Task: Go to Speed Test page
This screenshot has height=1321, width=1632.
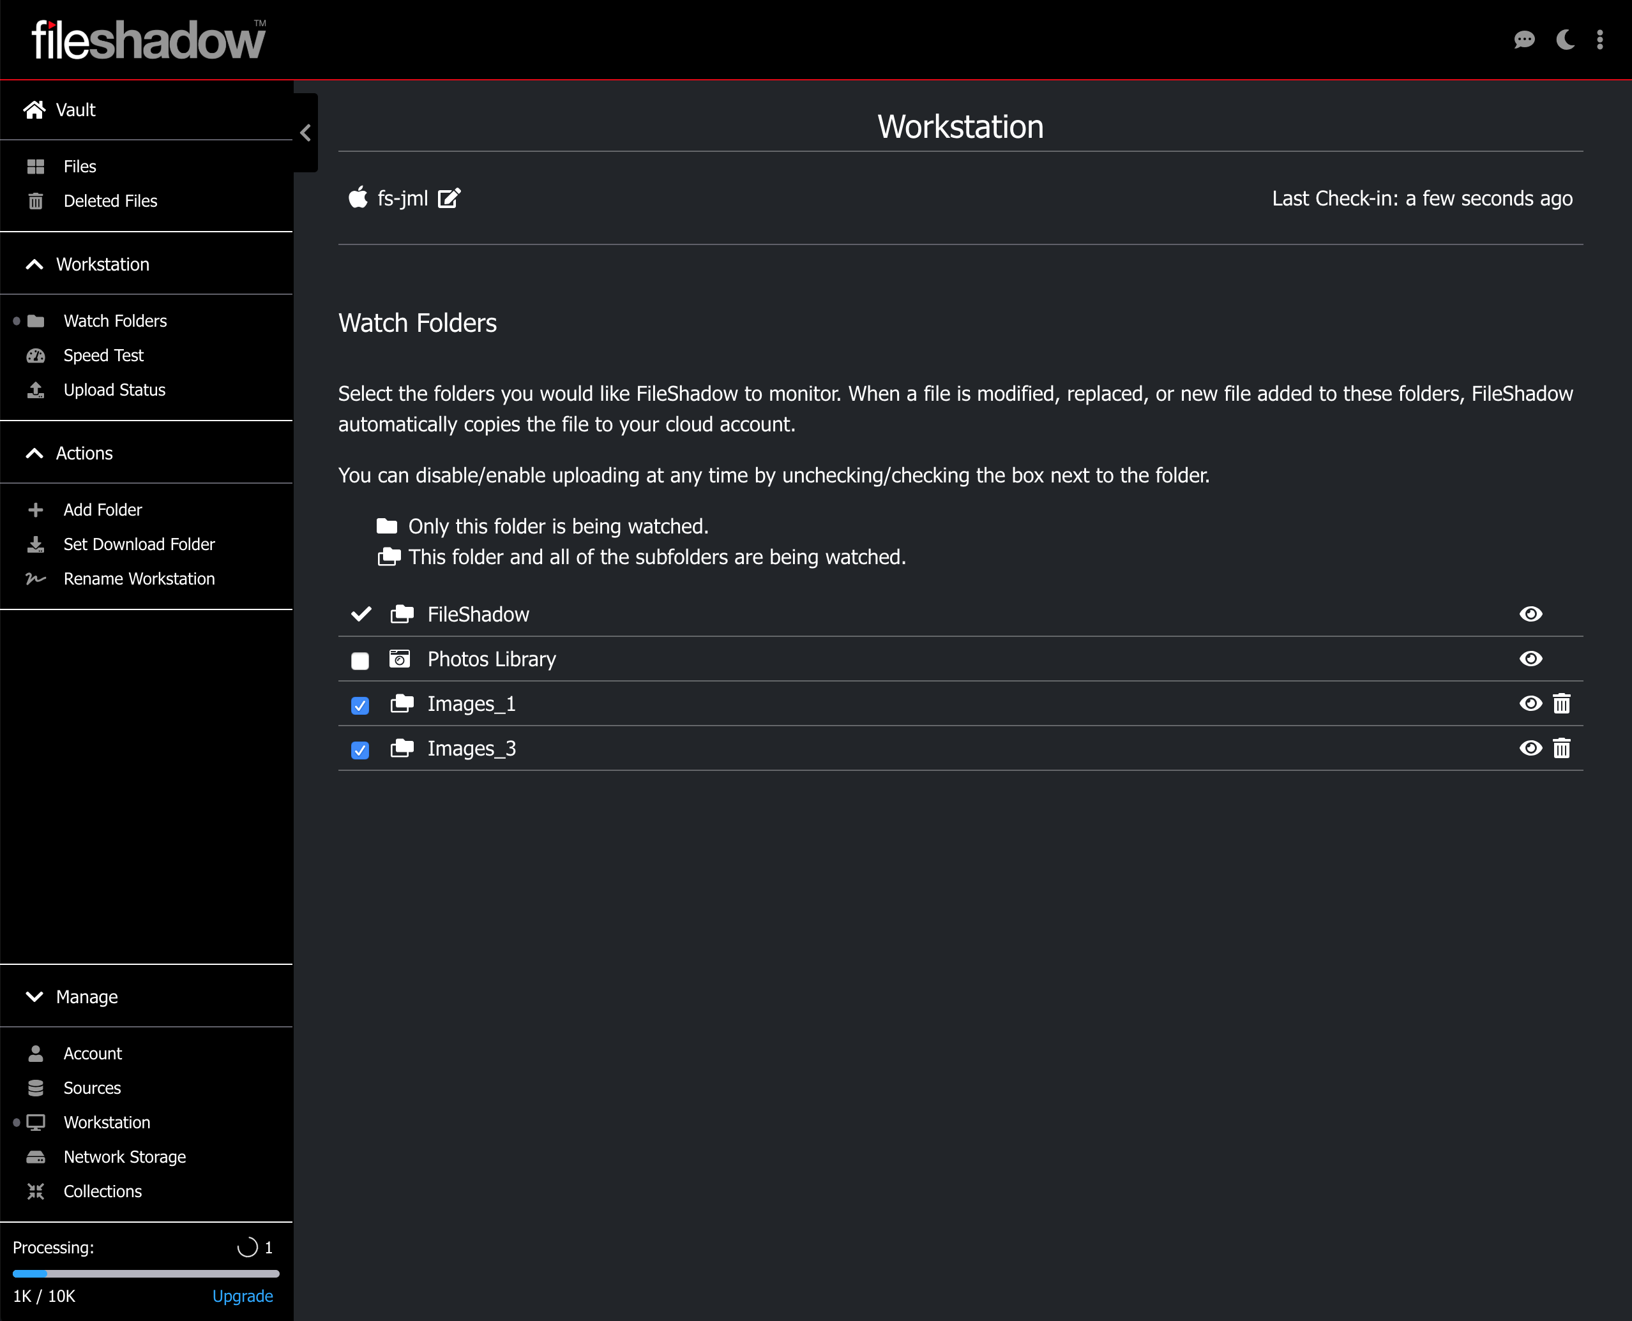Action: pos(103,355)
